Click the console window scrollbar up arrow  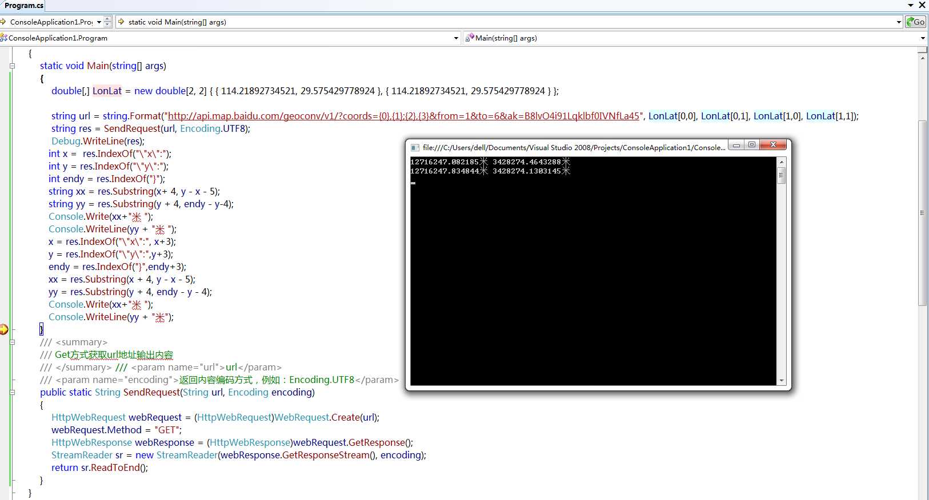point(782,162)
